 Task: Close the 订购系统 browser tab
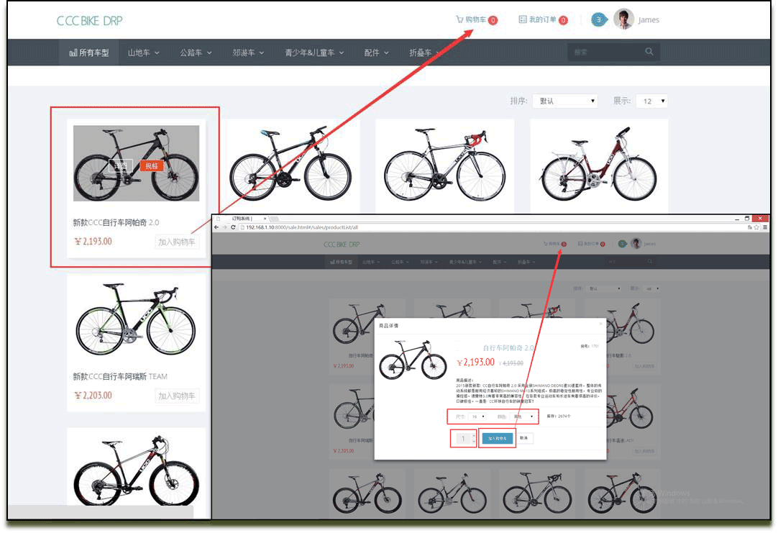click(x=265, y=219)
